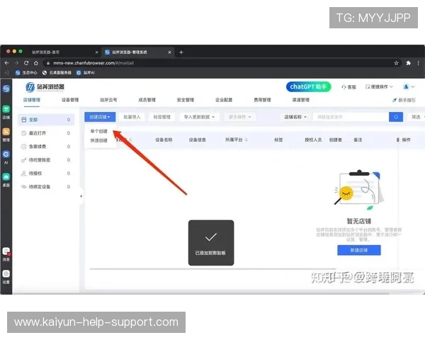
Task: Choose 快速创建 from the dropdown menu
Action: (x=98, y=140)
